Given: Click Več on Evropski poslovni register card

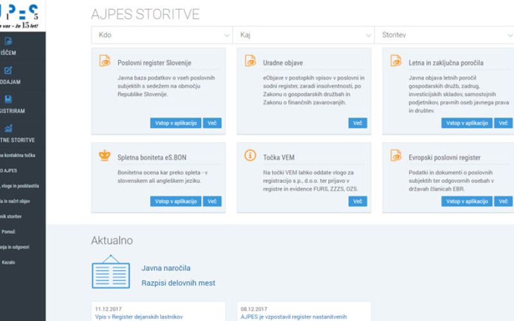Looking at the screenshot, I should pyautogui.click(x=503, y=202).
